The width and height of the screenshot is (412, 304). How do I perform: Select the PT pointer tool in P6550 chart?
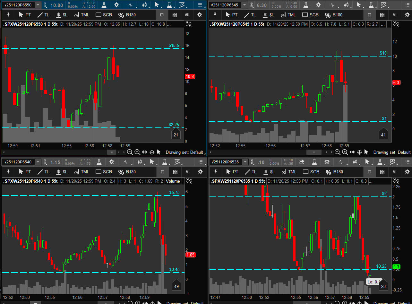pyautogui.click(x=25, y=15)
